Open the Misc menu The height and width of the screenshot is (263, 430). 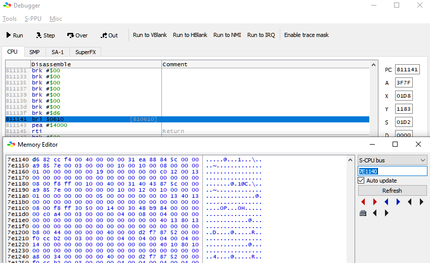pyautogui.click(x=56, y=19)
